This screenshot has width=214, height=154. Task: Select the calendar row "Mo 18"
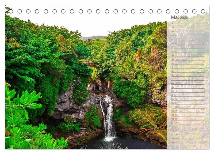(188, 91)
